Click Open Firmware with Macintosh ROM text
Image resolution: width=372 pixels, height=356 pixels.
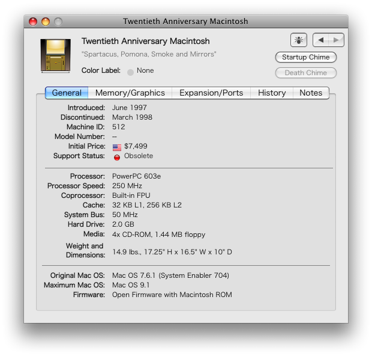point(172,295)
